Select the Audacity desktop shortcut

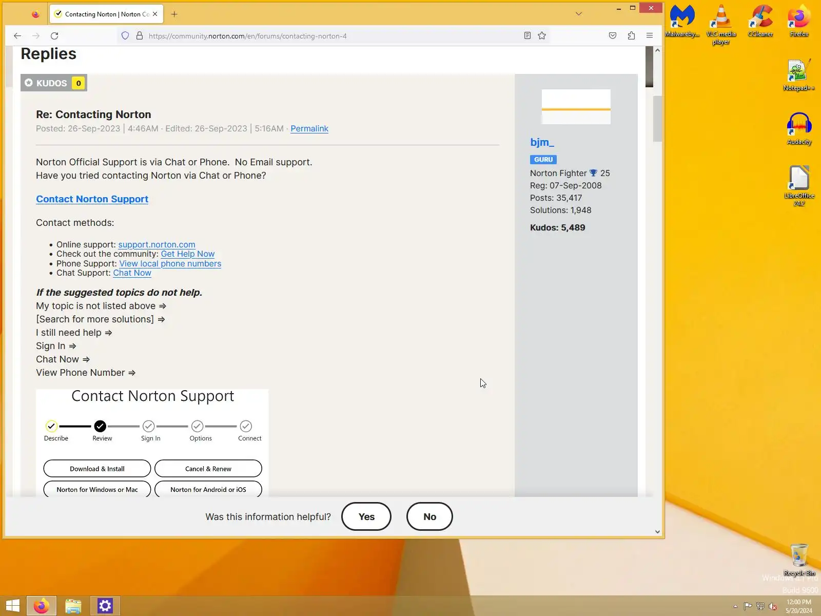coord(799,129)
